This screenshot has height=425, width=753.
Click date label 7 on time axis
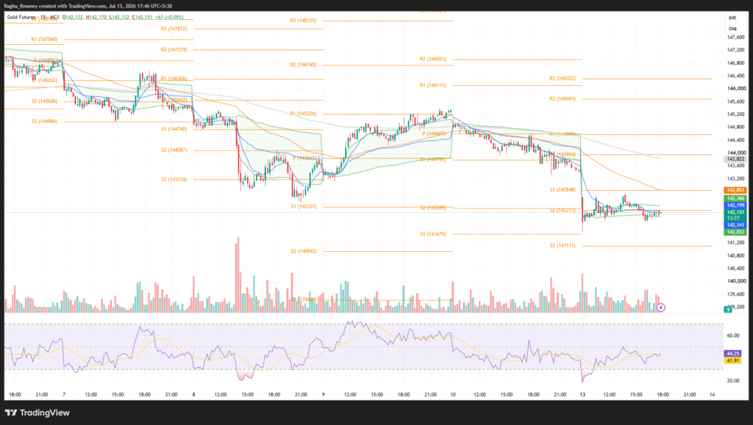pos(64,394)
